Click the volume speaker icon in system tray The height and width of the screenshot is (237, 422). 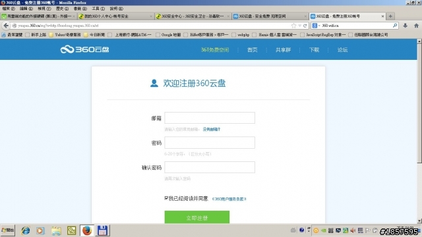tap(353, 230)
